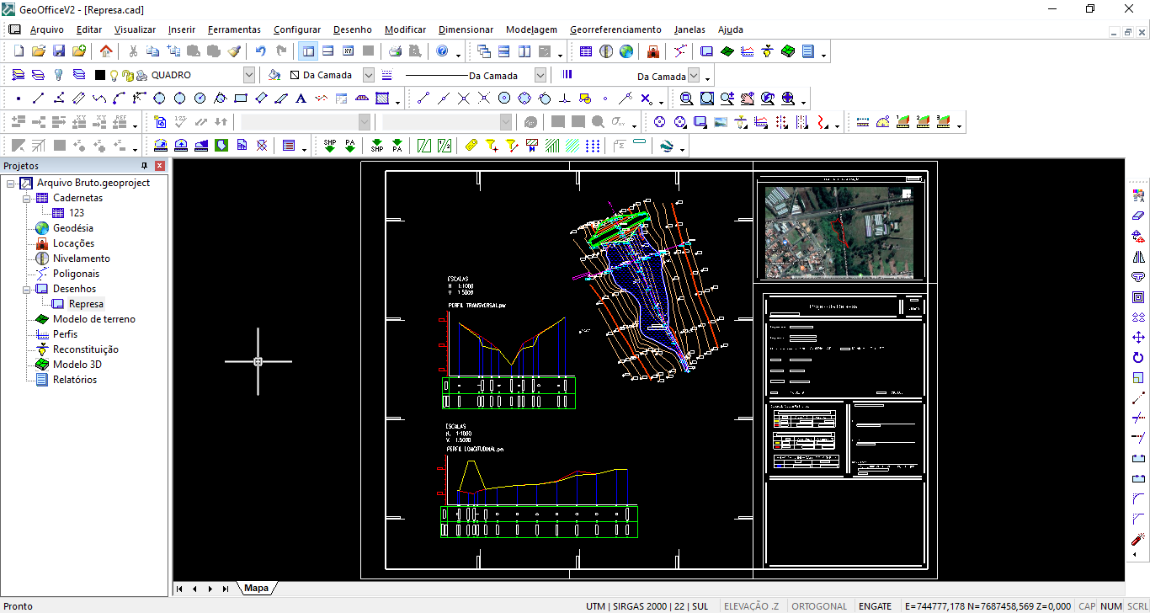Toggle the layer light bulb visibility
Viewport: 1150px width, 613px height.
(x=114, y=75)
